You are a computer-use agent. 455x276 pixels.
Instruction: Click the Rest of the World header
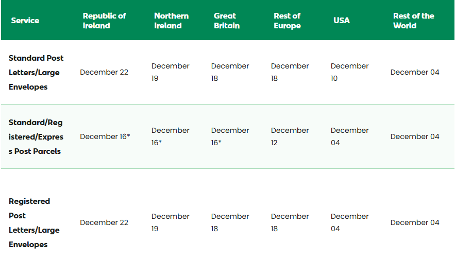pos(413,21)
